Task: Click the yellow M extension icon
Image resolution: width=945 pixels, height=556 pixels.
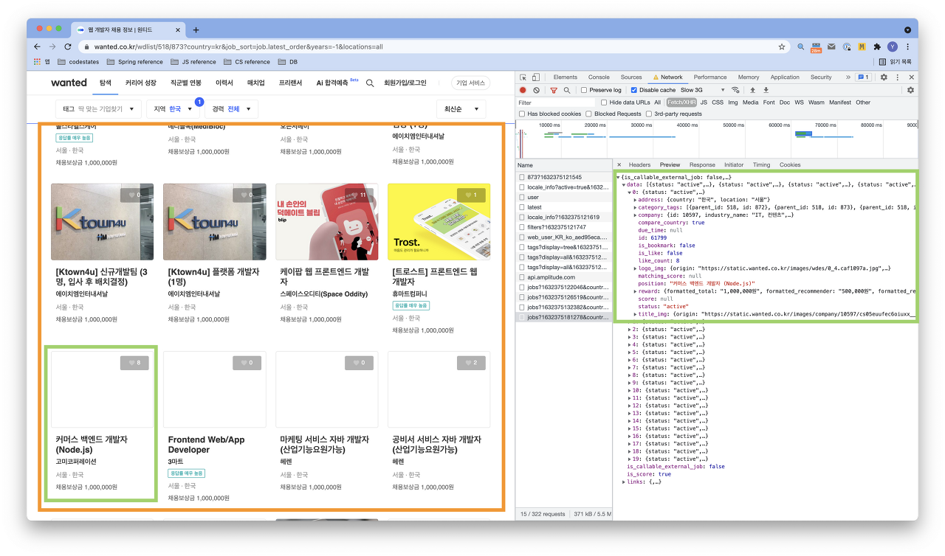Action: (862, 46)
